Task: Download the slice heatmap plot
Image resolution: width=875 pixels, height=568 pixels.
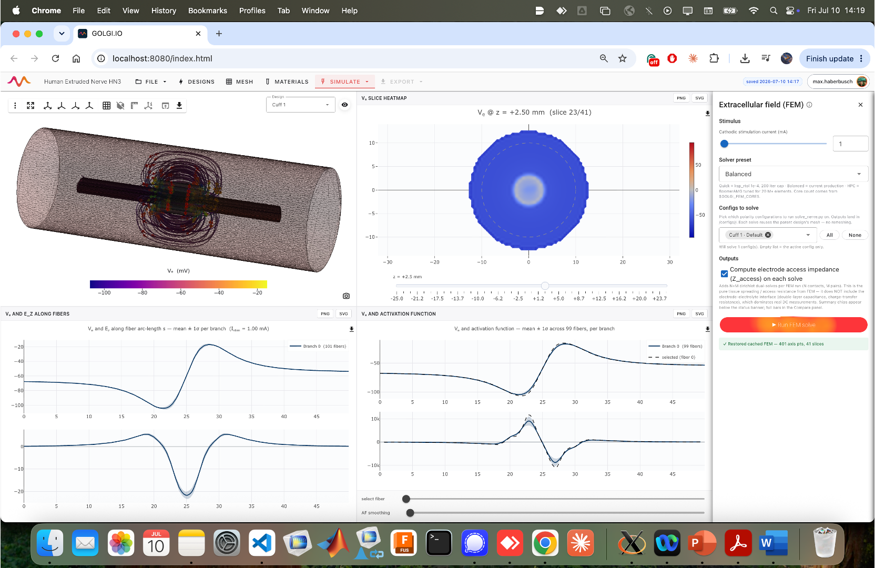Action: tap(707, 113)
